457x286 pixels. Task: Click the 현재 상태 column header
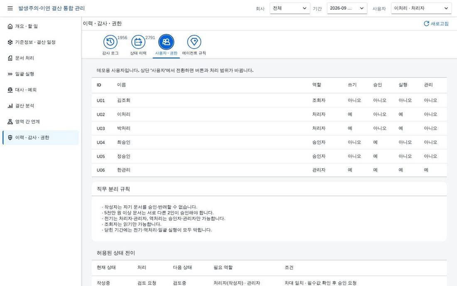[x=106, y=267]
